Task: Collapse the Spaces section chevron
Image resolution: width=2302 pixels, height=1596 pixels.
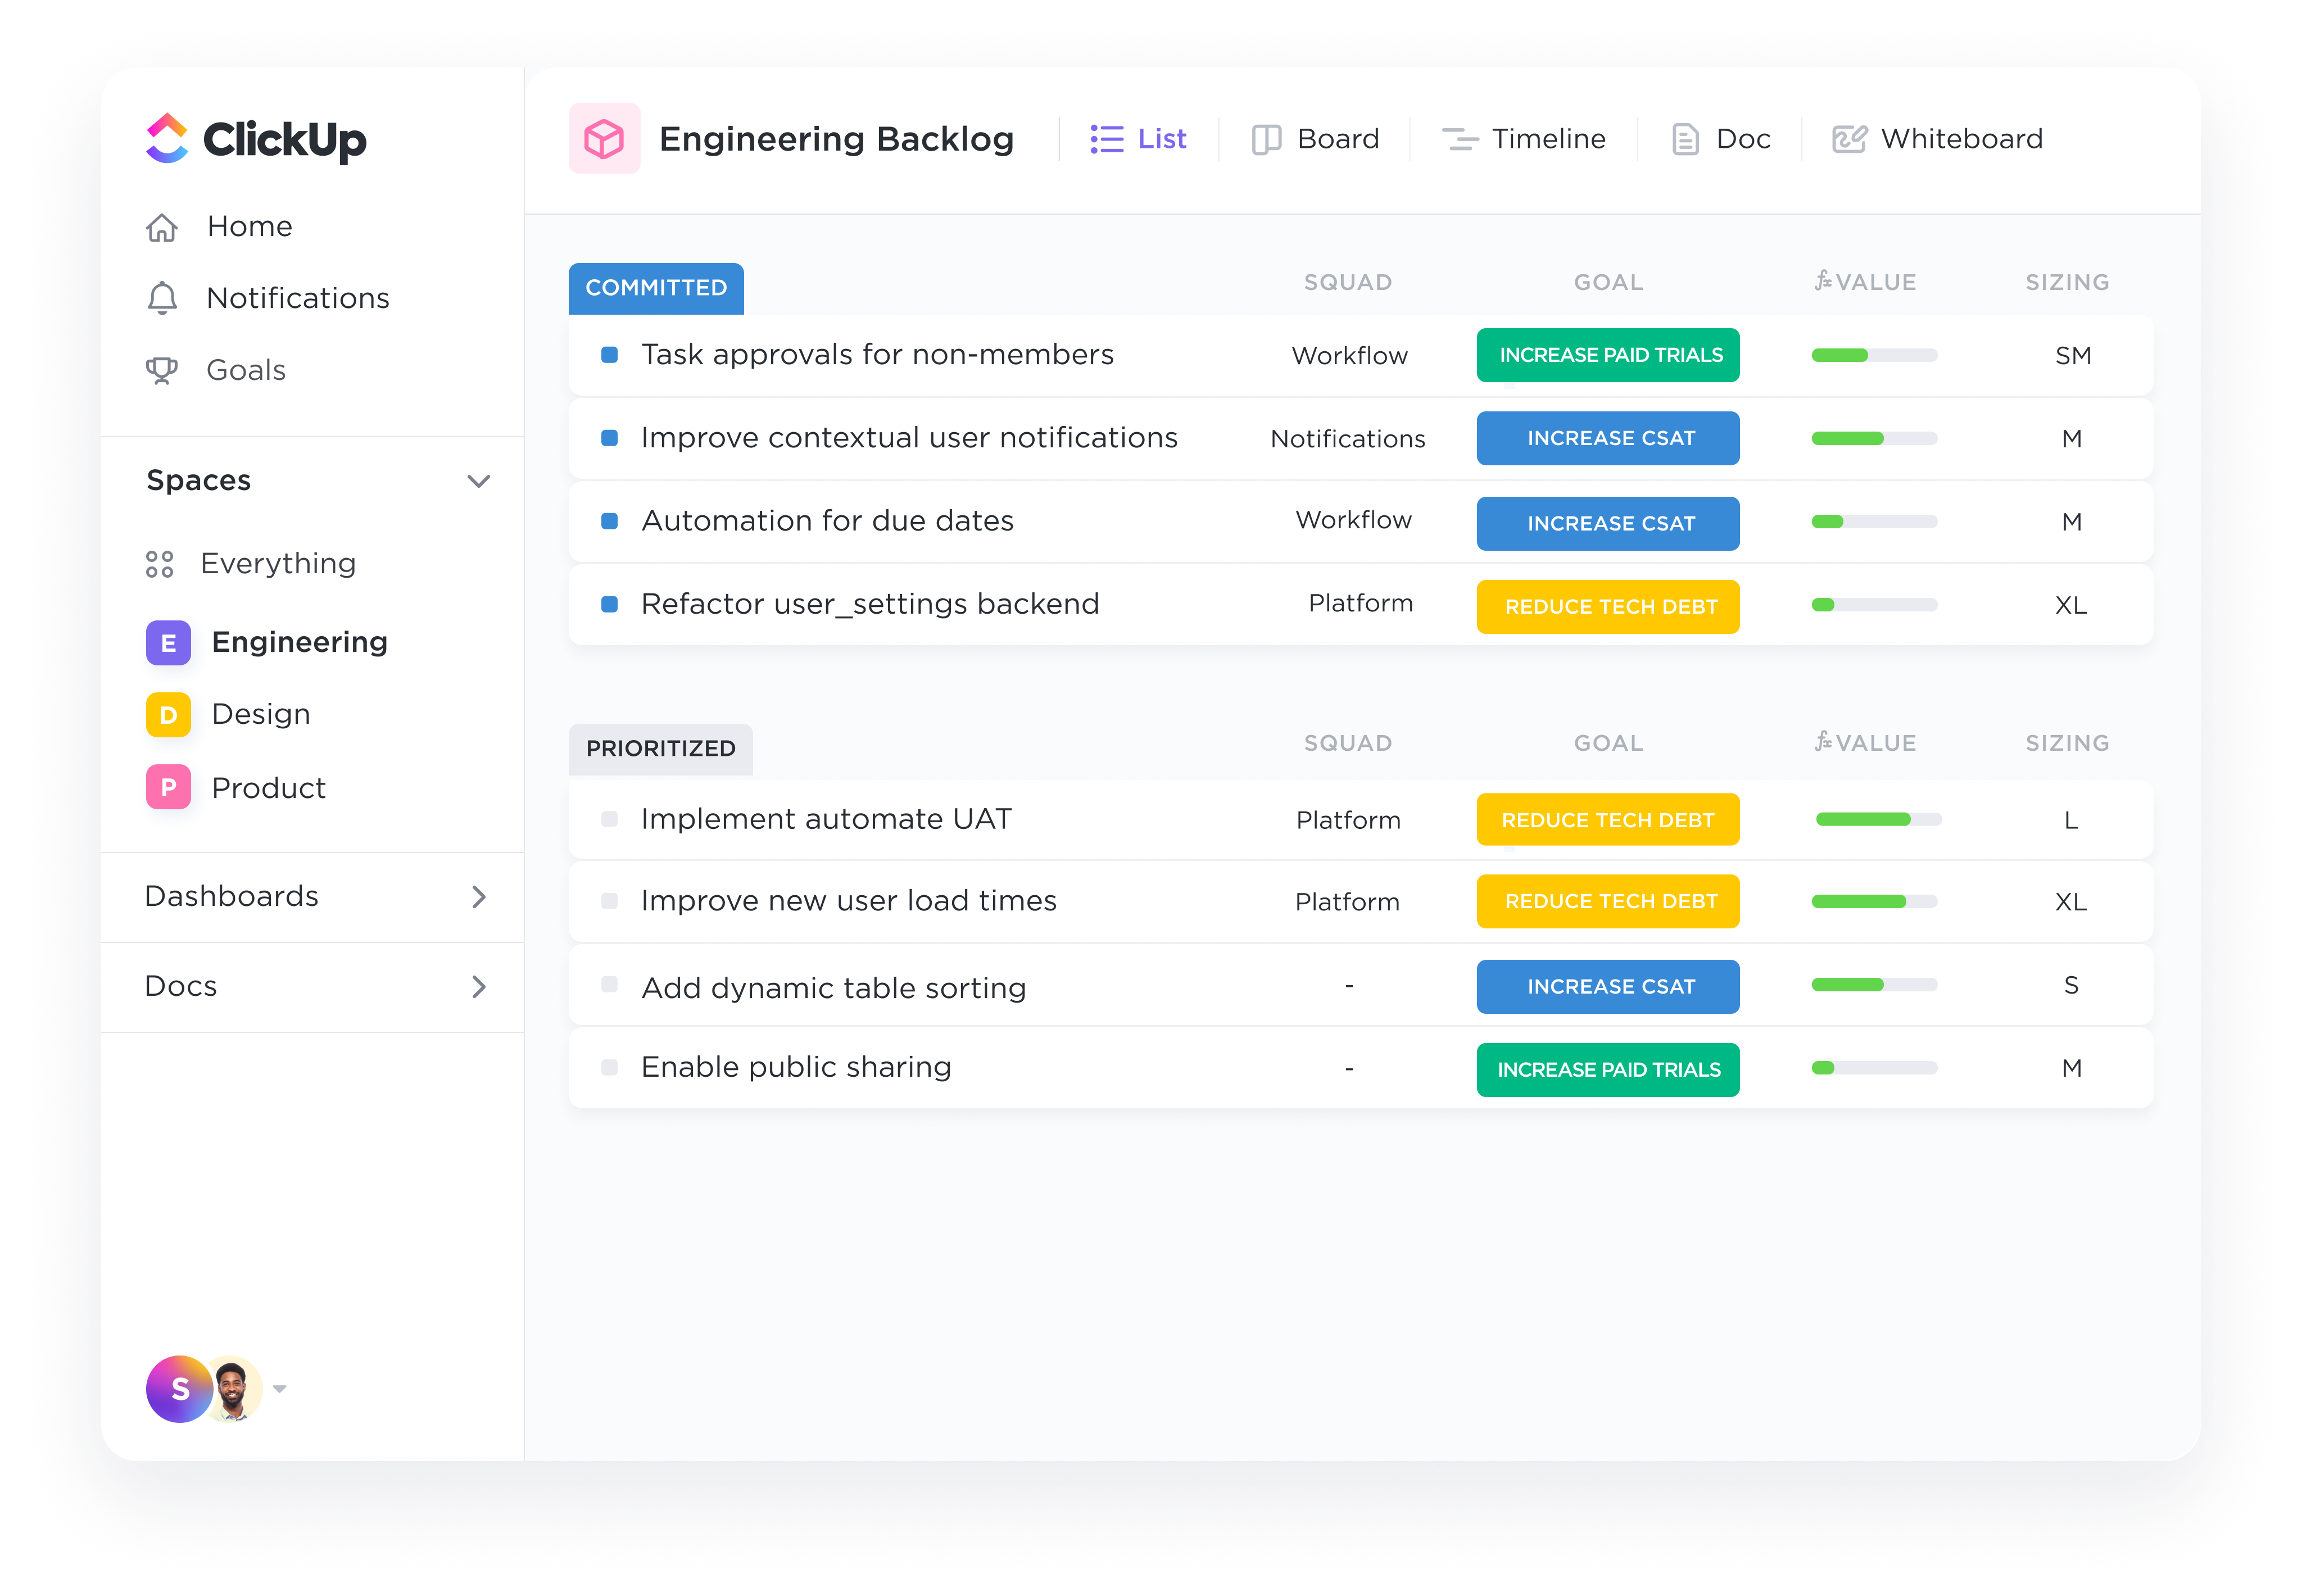Action: point(479,481)
